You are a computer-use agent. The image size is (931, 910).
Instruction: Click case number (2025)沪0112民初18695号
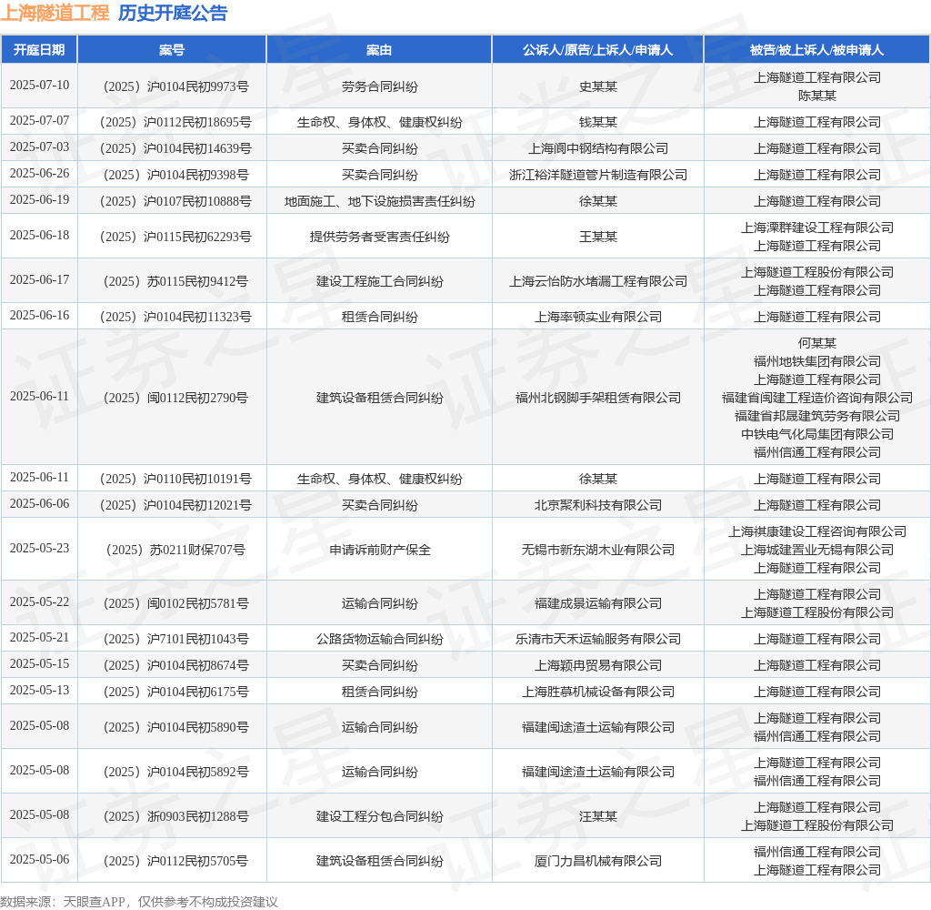(x=175, y=123)
